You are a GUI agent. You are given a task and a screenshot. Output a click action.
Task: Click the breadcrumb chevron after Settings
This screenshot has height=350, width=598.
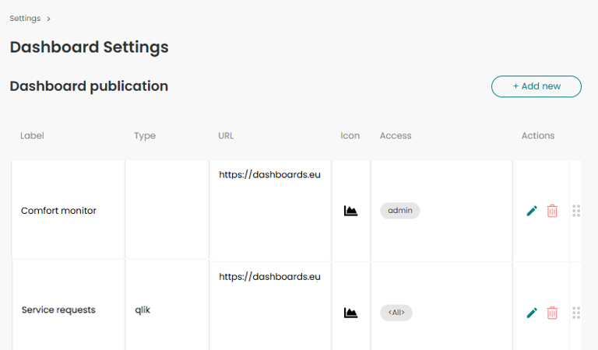[48, 19]
